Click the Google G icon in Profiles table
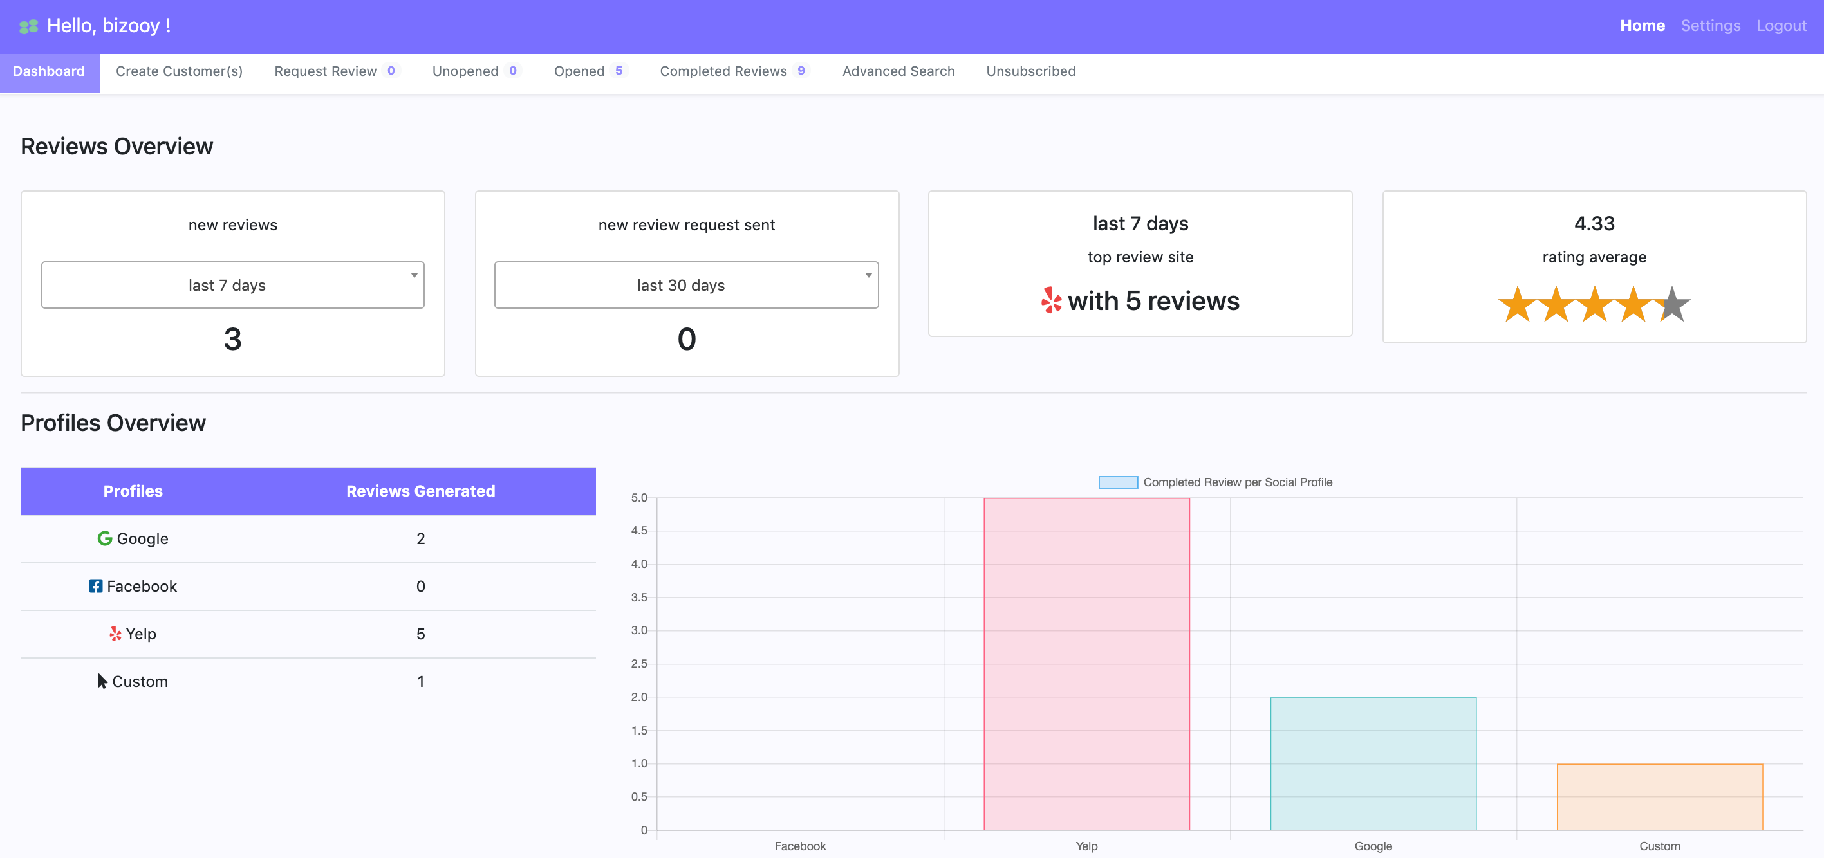 point(105,538)
